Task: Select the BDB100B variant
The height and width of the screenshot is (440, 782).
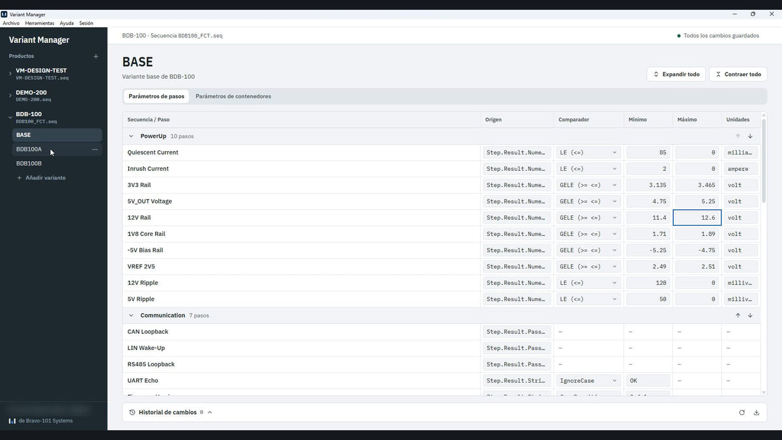Action: click(x=57, y=164)
